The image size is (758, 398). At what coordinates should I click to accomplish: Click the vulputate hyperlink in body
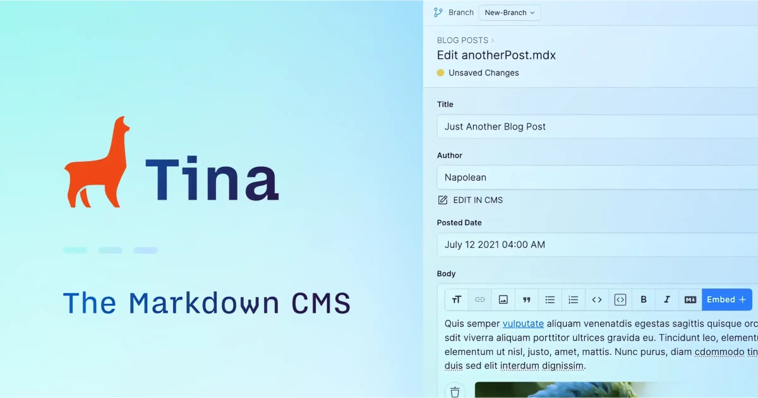pyautogui.click(x=523, y=323)
